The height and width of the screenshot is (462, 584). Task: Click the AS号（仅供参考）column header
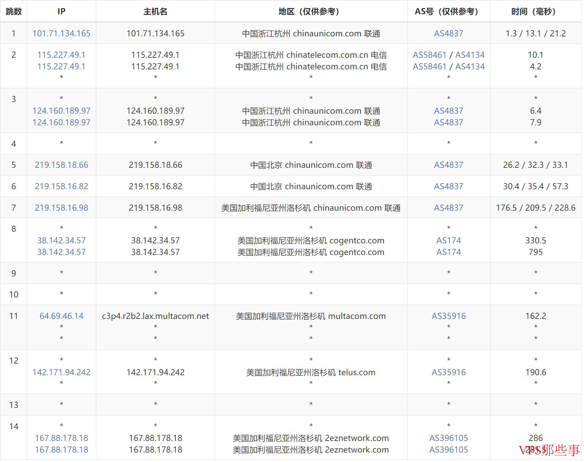(x=449, y=12)
